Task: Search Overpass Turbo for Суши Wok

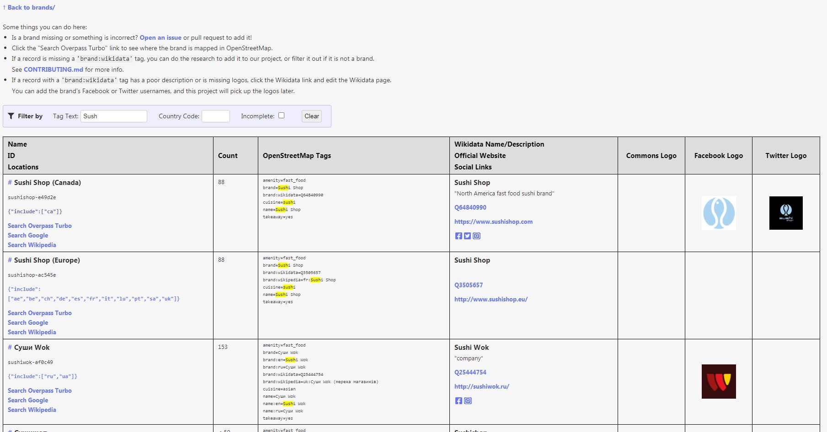Action: pyautogui.click(x=40, y=390)
